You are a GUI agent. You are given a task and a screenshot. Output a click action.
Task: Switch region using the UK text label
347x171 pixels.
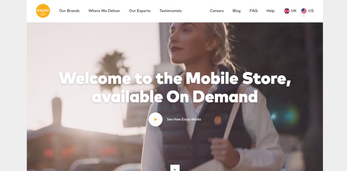[x=294, y=11]
